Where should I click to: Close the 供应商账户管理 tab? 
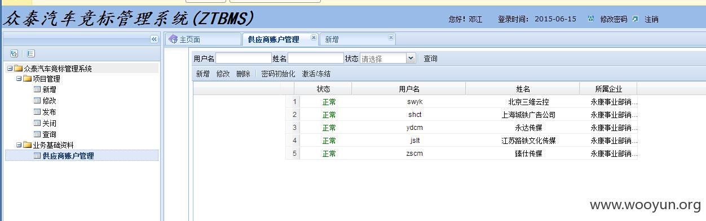pos(314,37)
